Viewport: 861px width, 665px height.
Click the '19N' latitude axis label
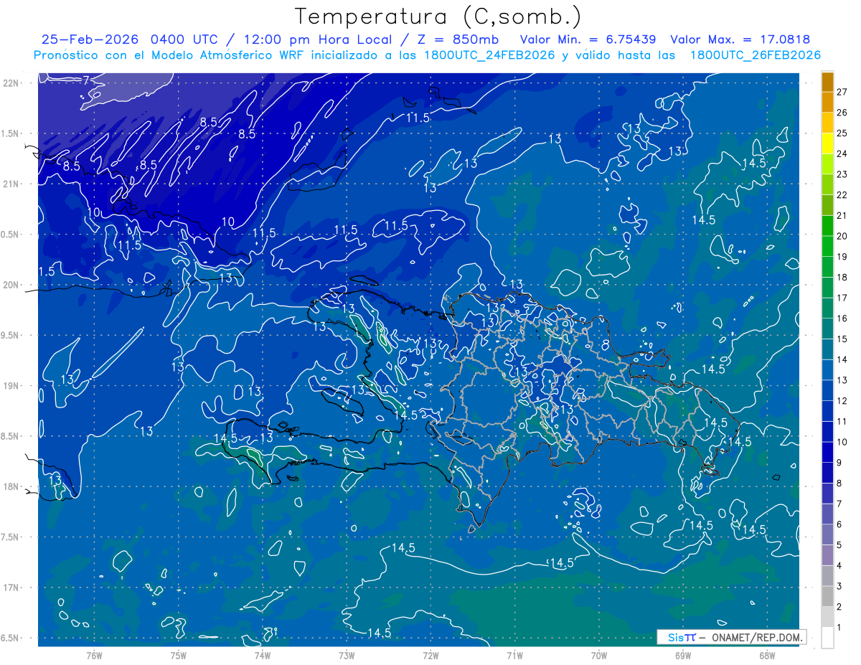pos(11,386)
